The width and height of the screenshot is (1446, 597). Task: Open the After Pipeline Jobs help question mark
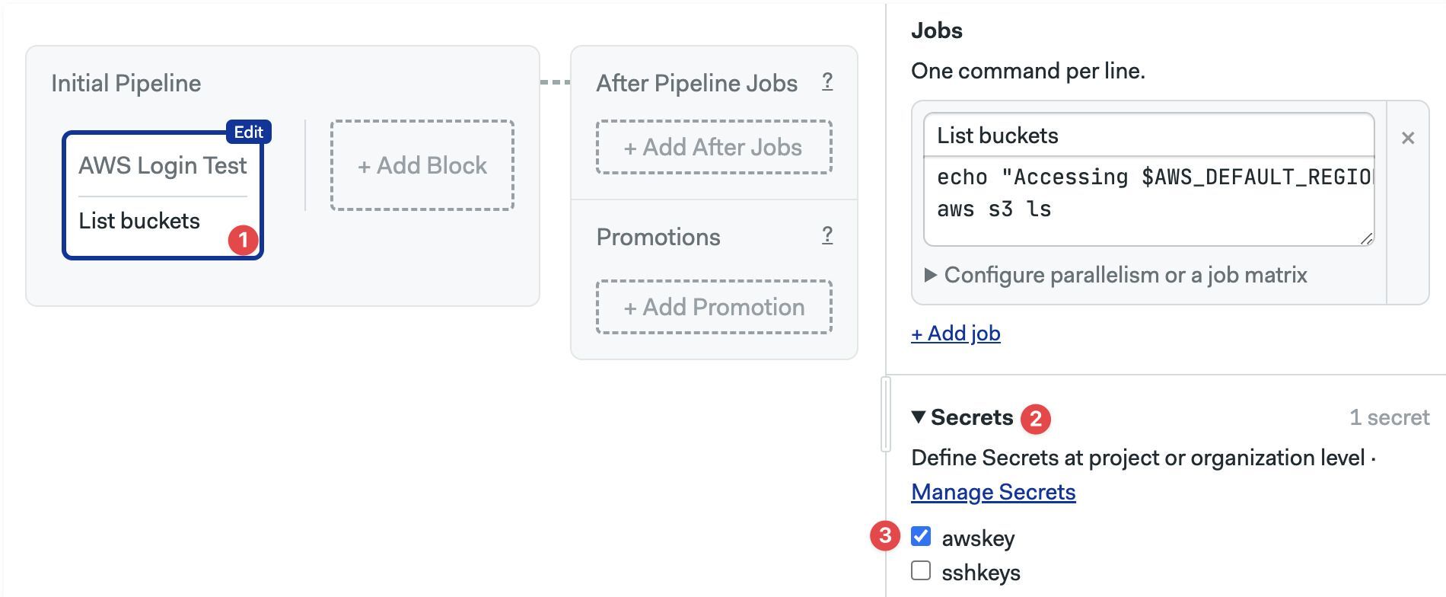[827, 81]
